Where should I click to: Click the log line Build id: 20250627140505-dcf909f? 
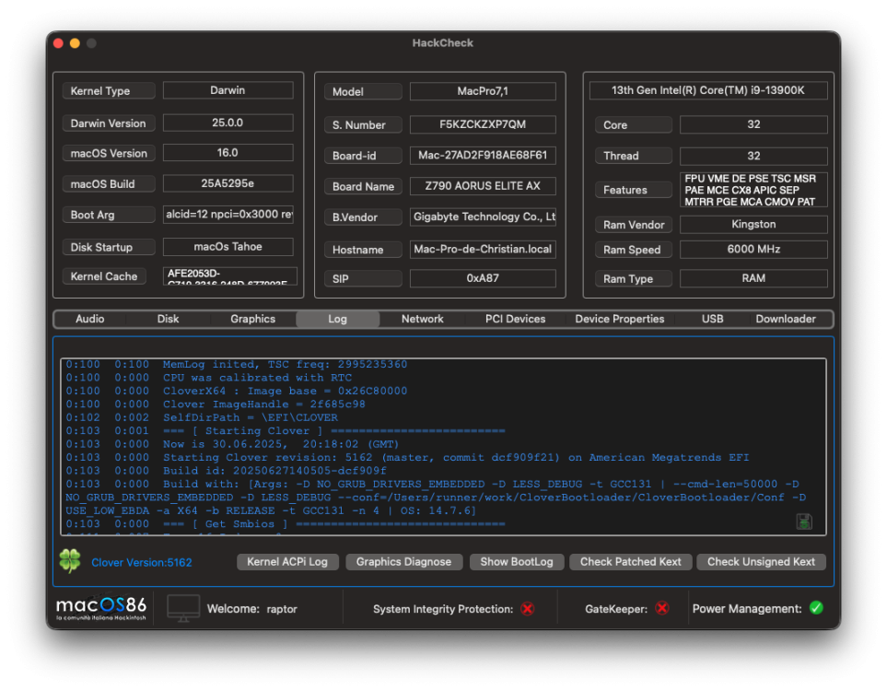tap(227, 471)
